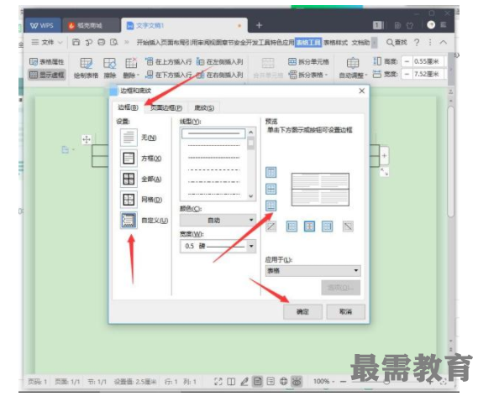Open the 应用于(L) apply-to dropdown
478x401 pixels.
click(313, 271)
